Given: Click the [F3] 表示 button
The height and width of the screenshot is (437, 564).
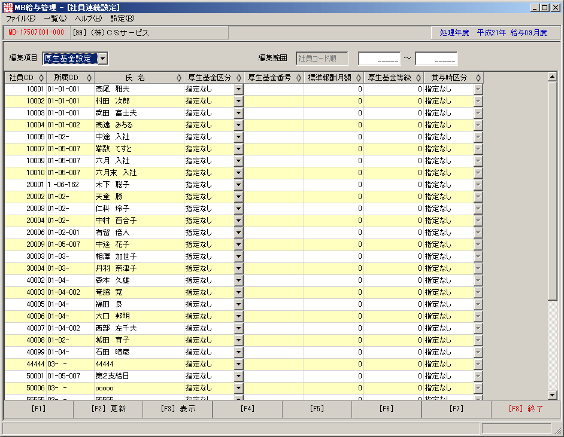Looking at the screenshot, I should 178,409.
